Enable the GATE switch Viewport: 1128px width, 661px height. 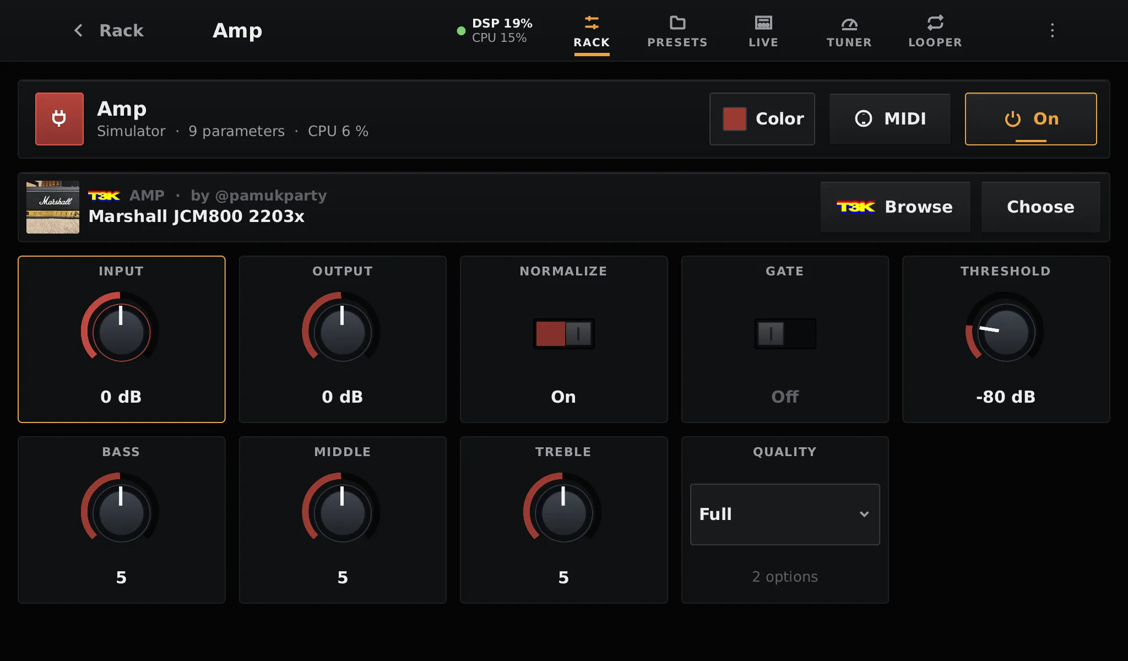click(x=785, y=333)
